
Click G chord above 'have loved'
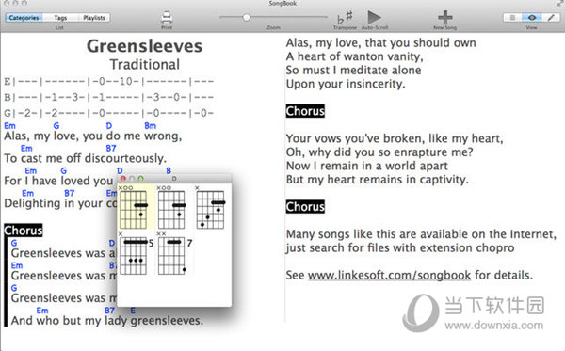pyautogui.click(x=64, y=170)
